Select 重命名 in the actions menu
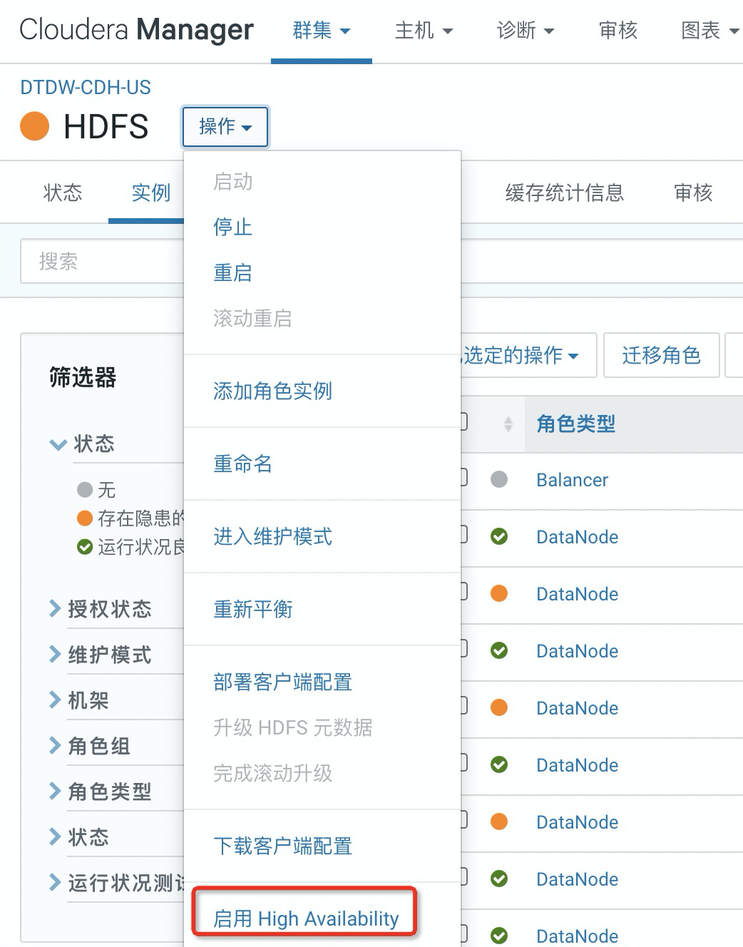The width and height of the screenshot is (743, 947). 243,464
